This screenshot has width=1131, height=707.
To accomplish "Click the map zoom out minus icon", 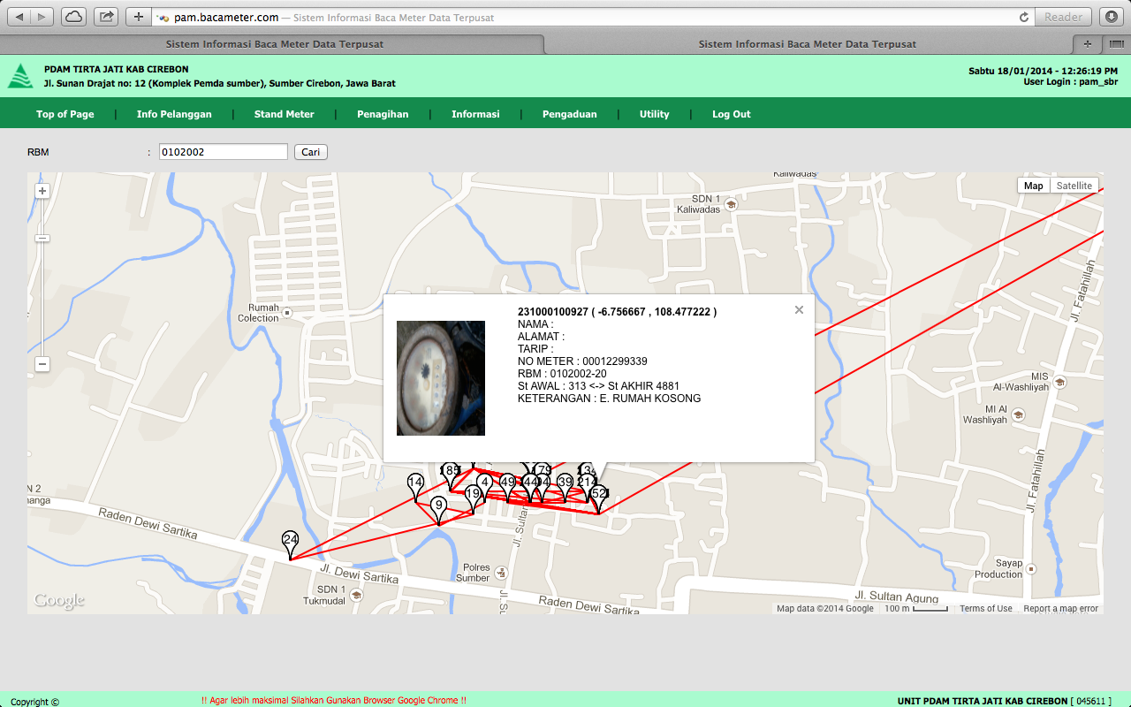I will point(42,364).
